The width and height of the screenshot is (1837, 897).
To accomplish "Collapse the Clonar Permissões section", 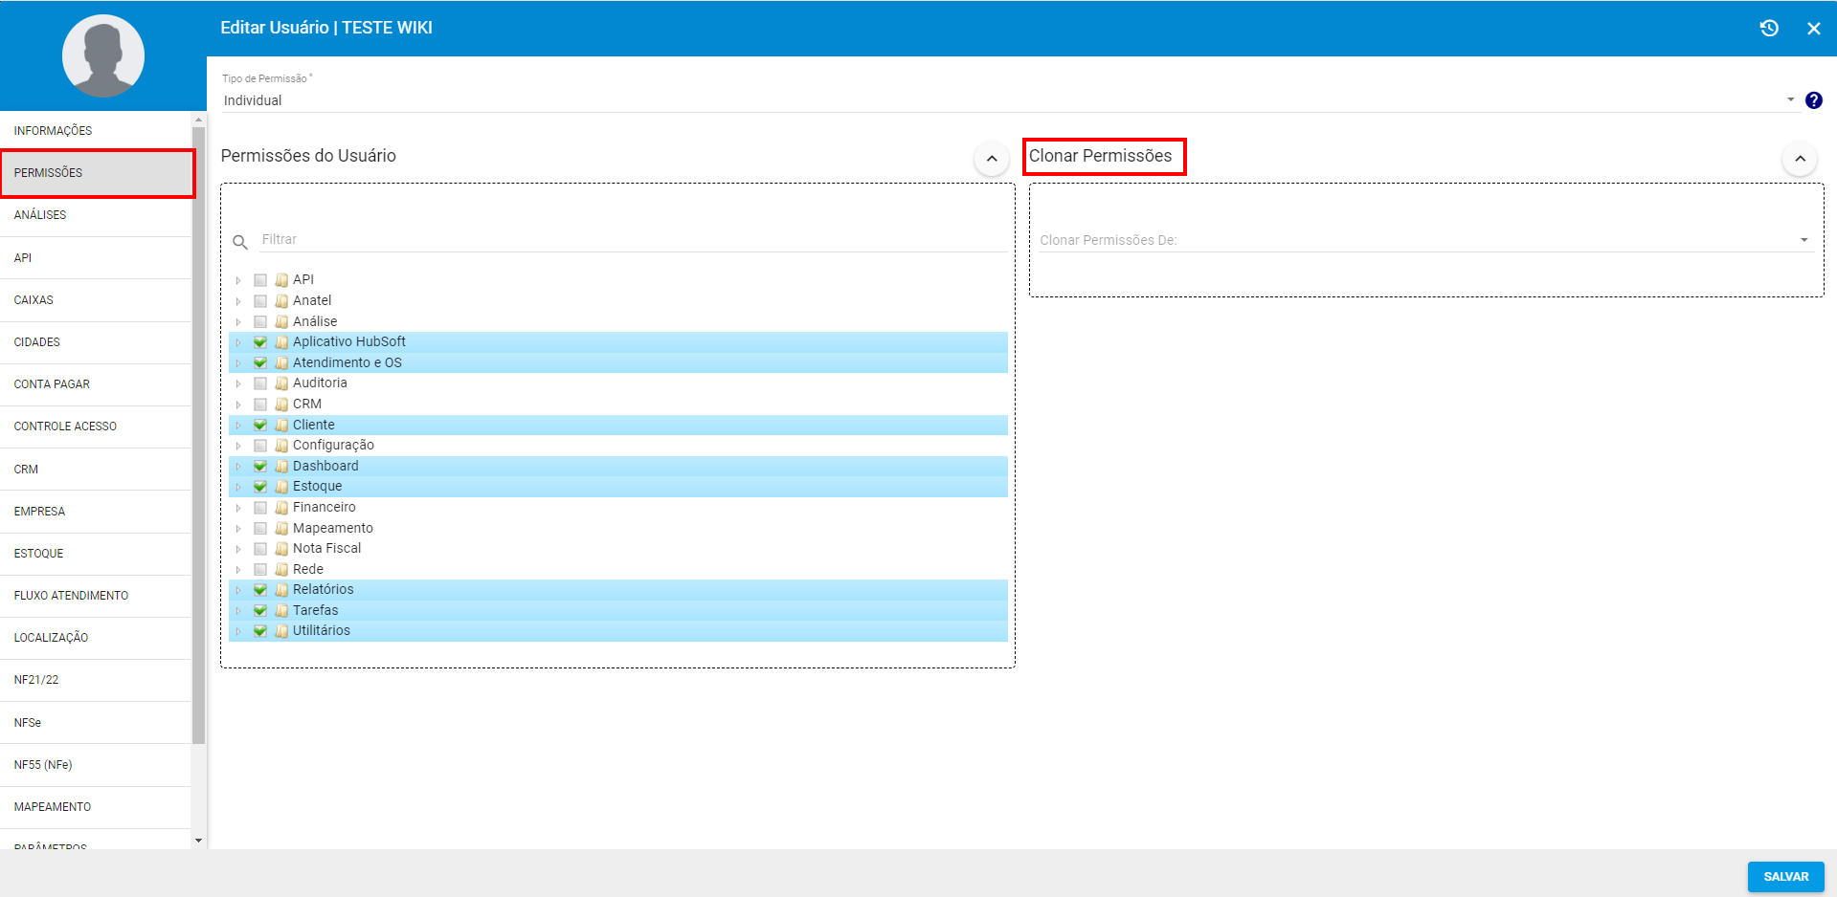I will click(1800, 159).
